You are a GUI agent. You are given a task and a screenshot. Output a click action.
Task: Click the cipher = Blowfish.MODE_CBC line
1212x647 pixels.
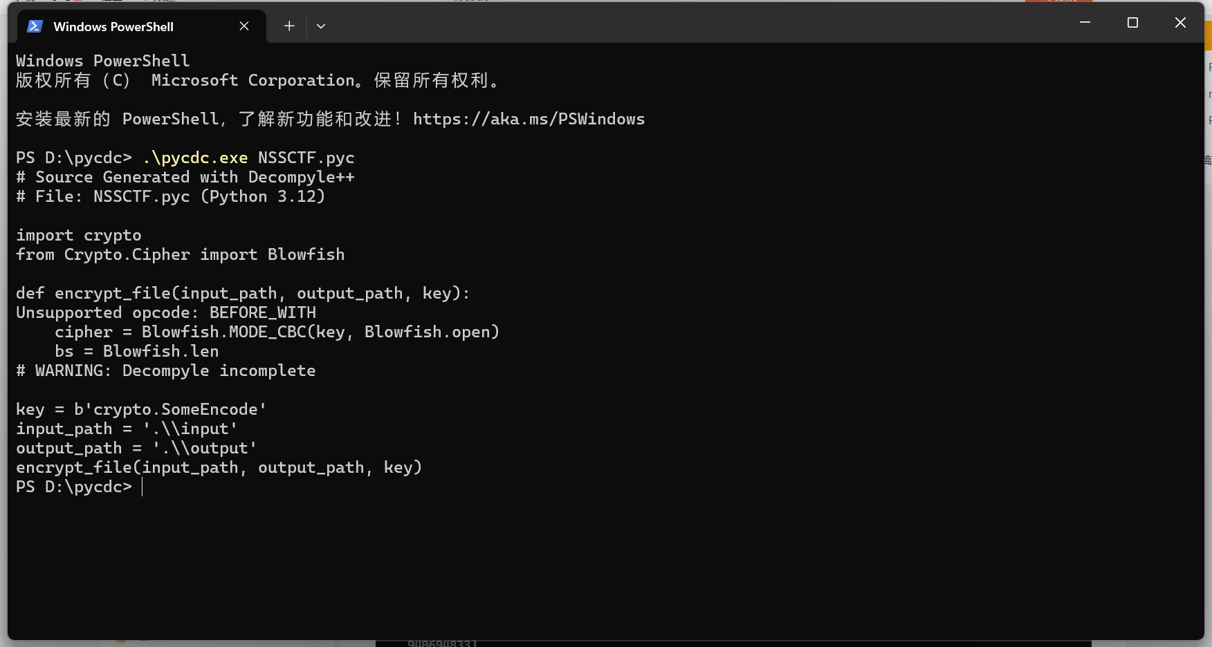277,332
